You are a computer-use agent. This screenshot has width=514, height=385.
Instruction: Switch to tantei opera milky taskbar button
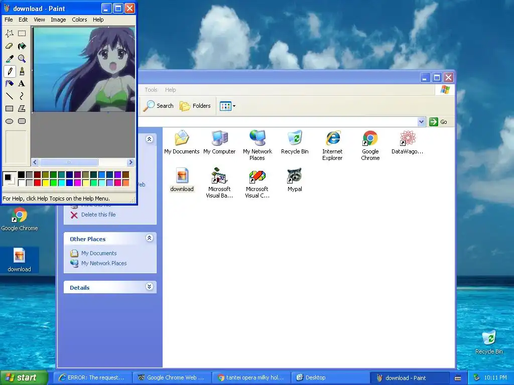tap(251, 378)
